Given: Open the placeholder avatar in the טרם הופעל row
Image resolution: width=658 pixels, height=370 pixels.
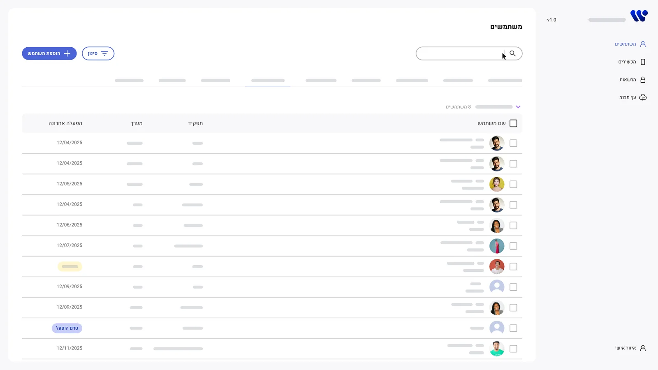Looking at the screenshot, I should pos(497,328).
